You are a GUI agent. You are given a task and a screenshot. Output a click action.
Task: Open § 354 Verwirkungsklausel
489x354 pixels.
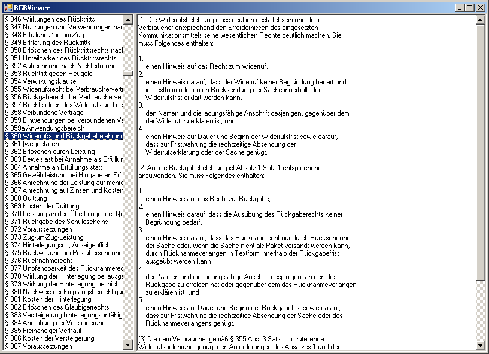63,81
